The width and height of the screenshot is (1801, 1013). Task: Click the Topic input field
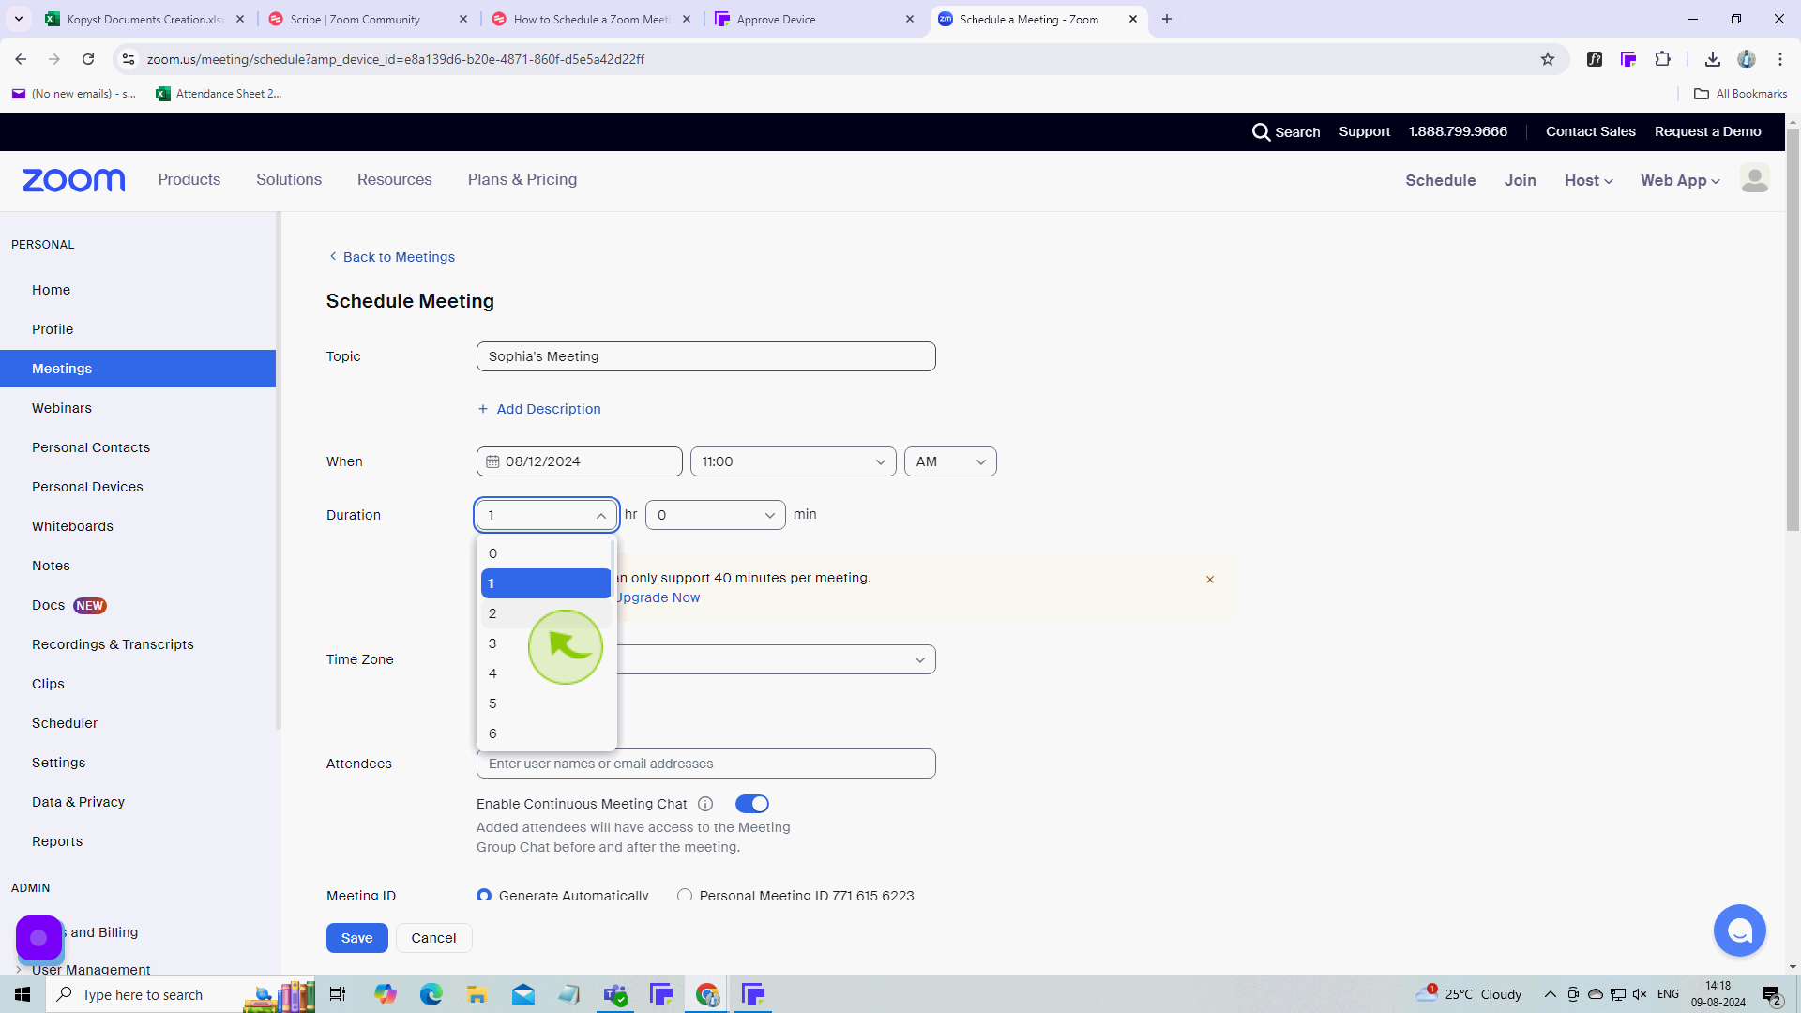pos(706,356)
